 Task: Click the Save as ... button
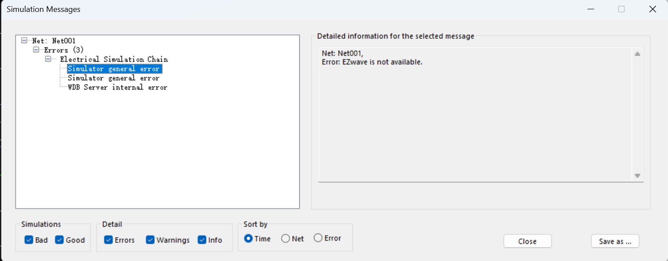615,241
